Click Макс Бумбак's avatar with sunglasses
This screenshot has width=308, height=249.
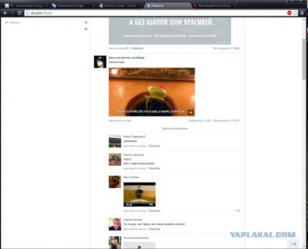click(115, 182)
